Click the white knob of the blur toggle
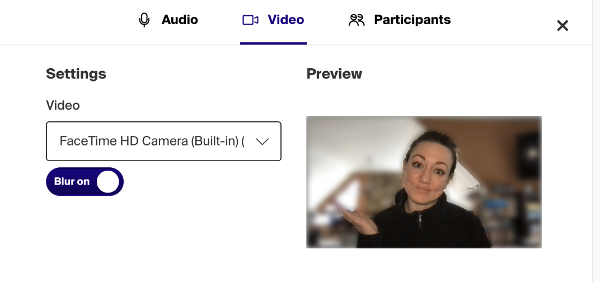 (x=108, y=182)
